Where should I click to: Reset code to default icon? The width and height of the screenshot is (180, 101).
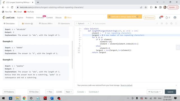click(166, 24)
